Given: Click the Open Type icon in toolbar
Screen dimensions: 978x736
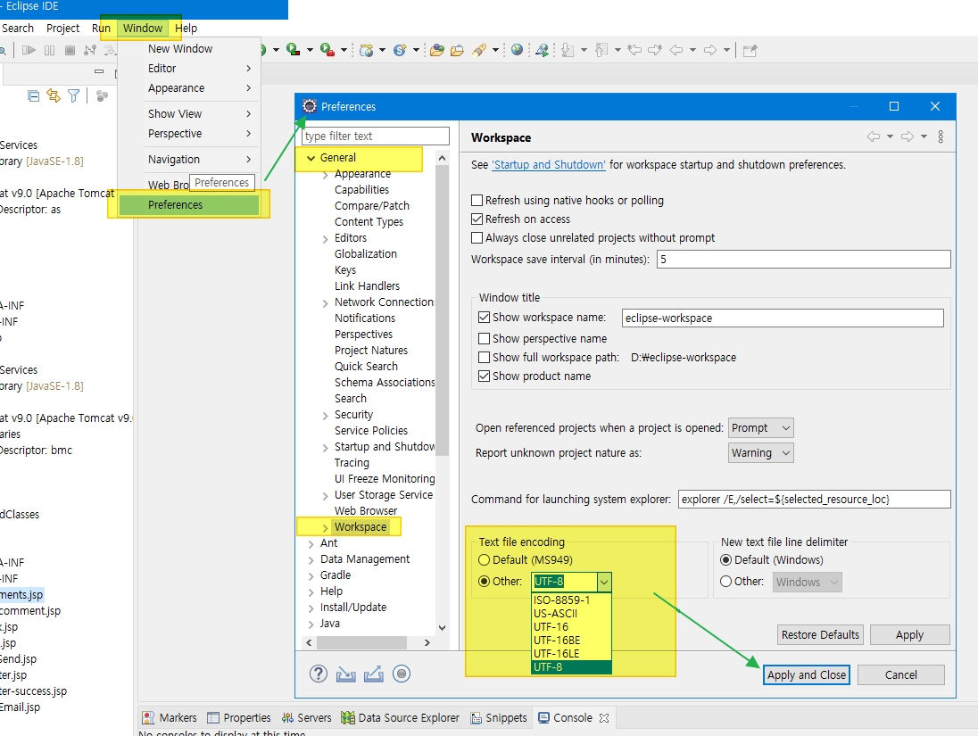Looking at the screenshot, I should click(x=437, y=50).
